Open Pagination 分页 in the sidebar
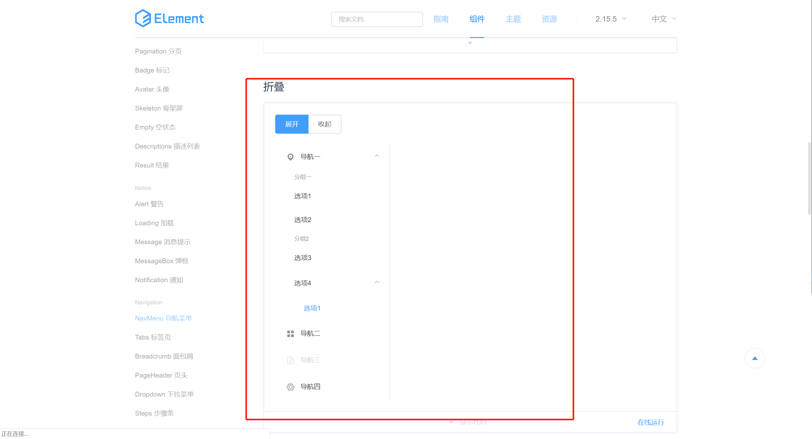Viewport: 812px width, 439px height. point(158,51)
